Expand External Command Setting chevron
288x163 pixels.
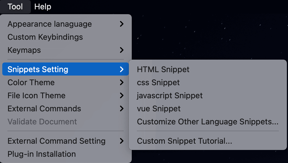tap(121, 141)
